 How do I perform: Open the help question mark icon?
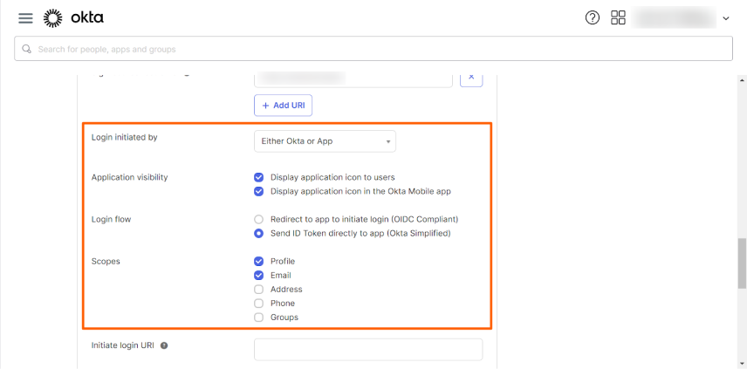(x=593, y=18)
